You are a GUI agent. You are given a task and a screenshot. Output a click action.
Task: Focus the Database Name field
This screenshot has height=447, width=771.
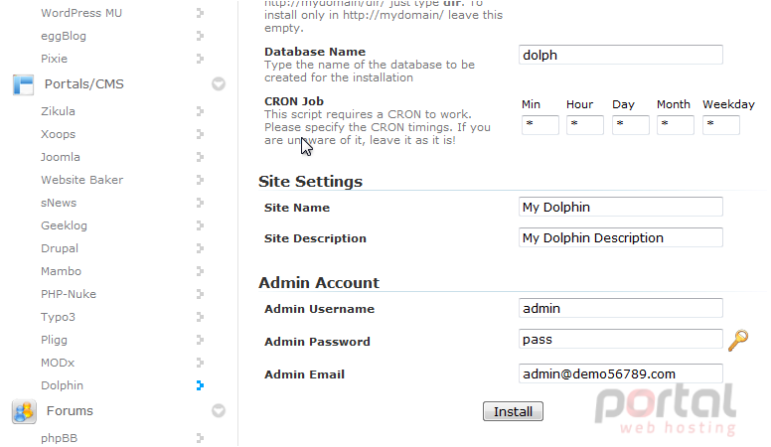pos(621,55)
